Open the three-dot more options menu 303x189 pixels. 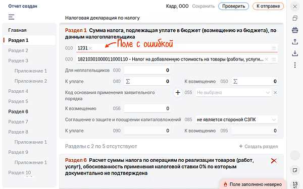tap(295, 65)
